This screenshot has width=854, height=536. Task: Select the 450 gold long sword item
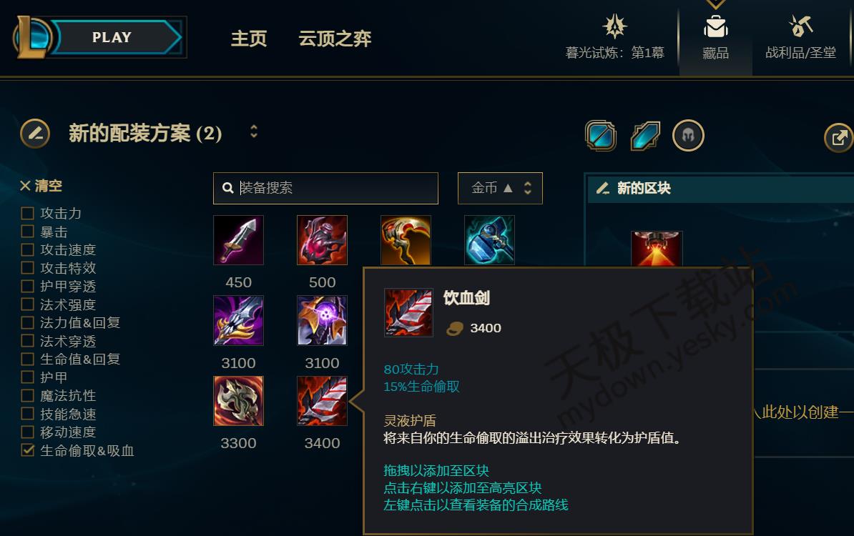click(239, 240)
